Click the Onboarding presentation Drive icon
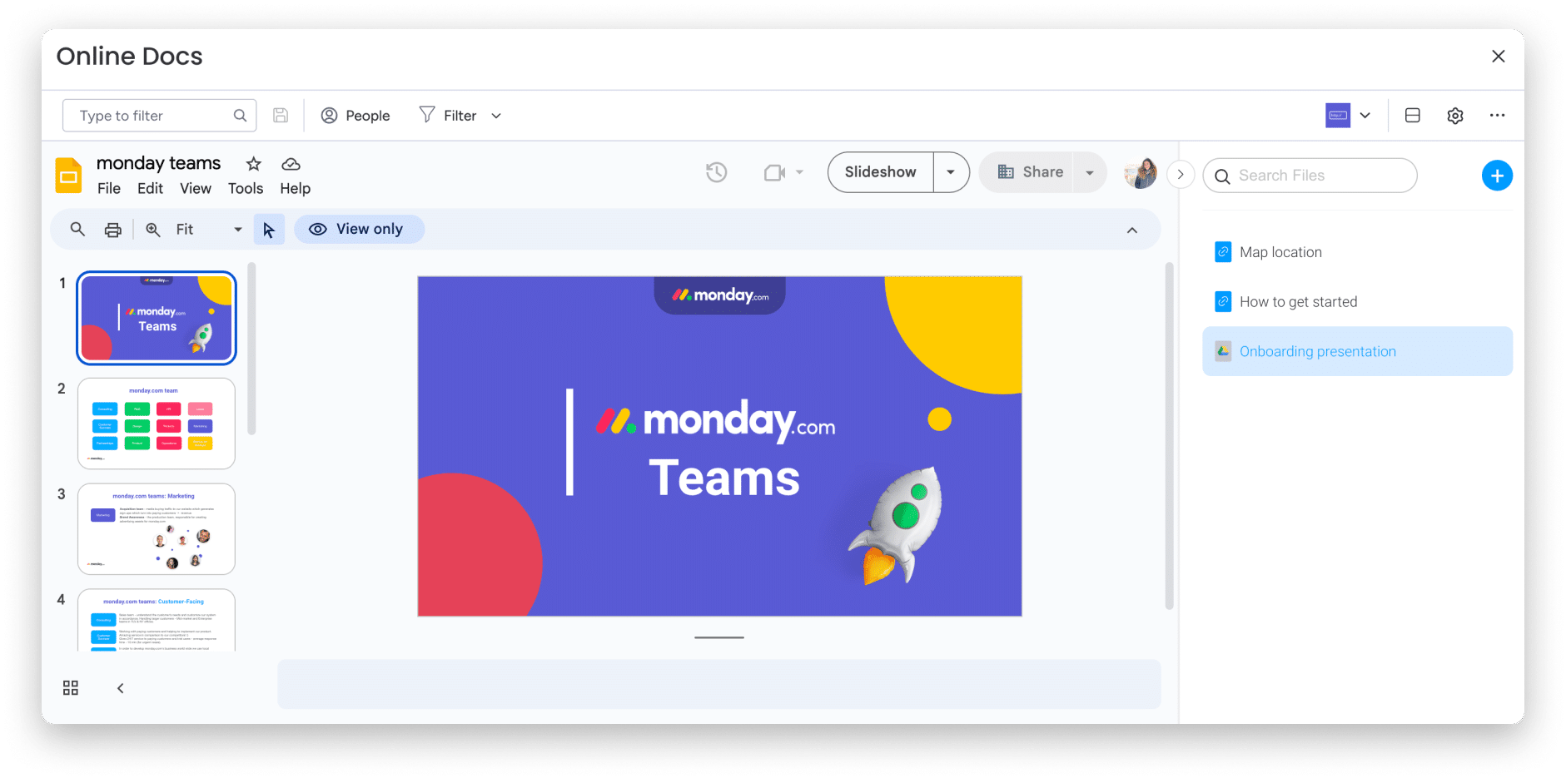 (1223, 351)
